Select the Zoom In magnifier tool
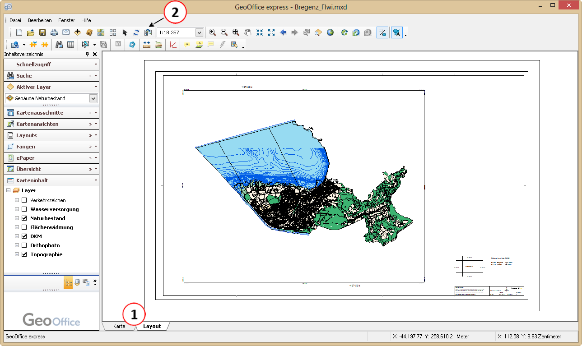The height and width of the screenshot is (346, 582). [x=212, y=32]
